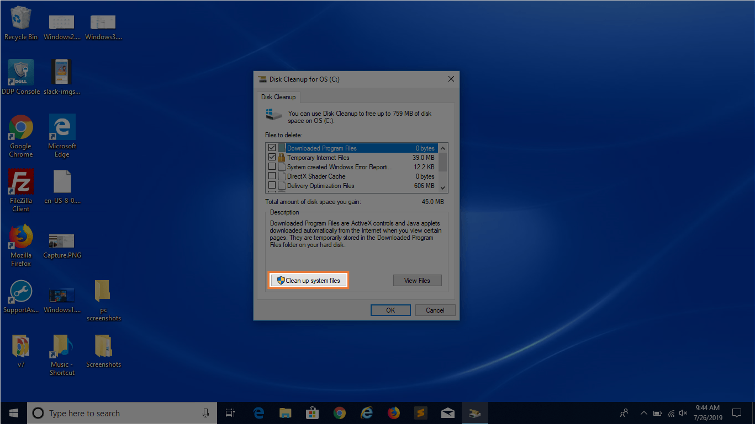Open the network Wi-Fi tray icon

pos(670,412)
